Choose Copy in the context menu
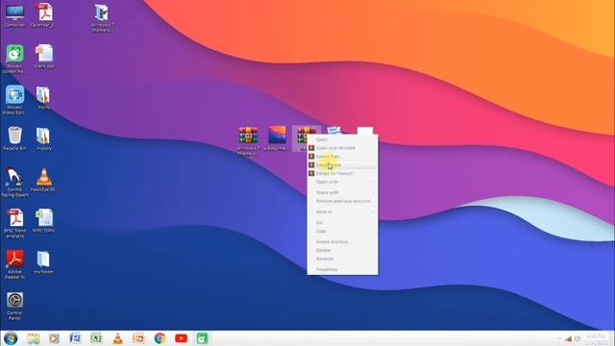The image size is (615, 346). [342, 231]
